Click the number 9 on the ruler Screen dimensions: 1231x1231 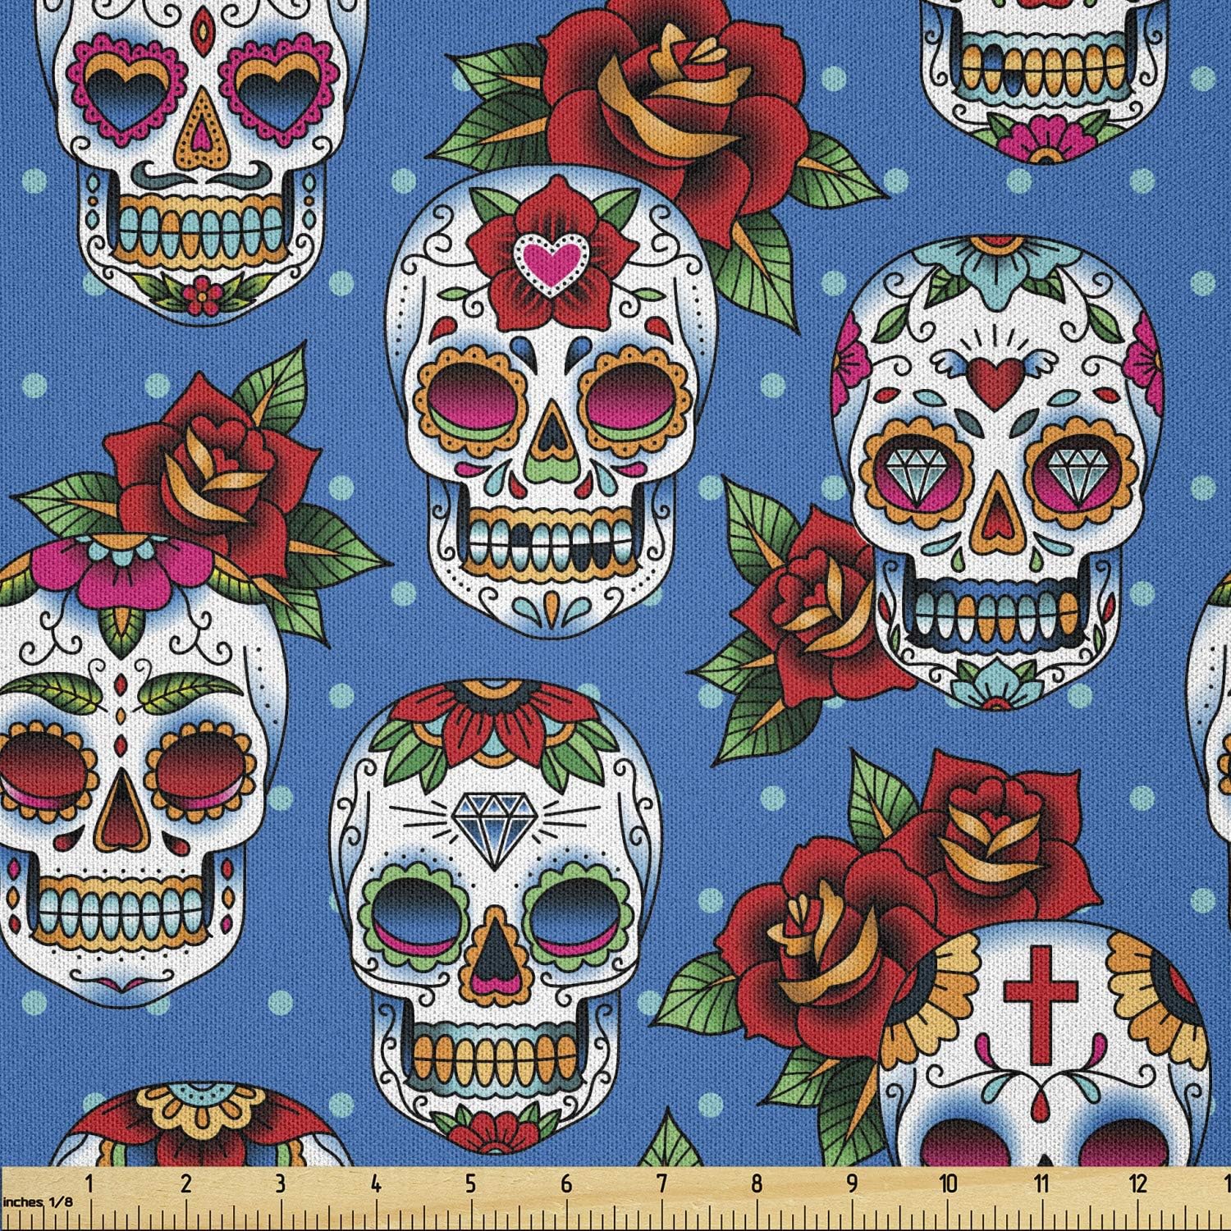pos(852,1183)
